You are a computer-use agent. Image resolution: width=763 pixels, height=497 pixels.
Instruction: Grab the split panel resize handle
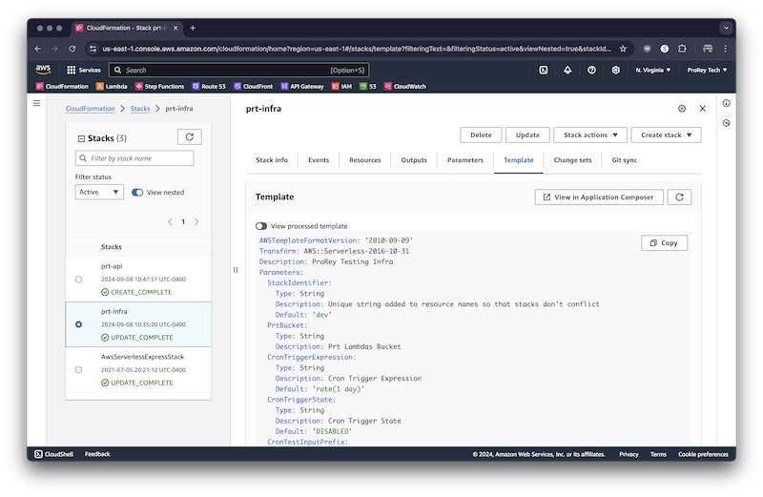click(236, 270)
